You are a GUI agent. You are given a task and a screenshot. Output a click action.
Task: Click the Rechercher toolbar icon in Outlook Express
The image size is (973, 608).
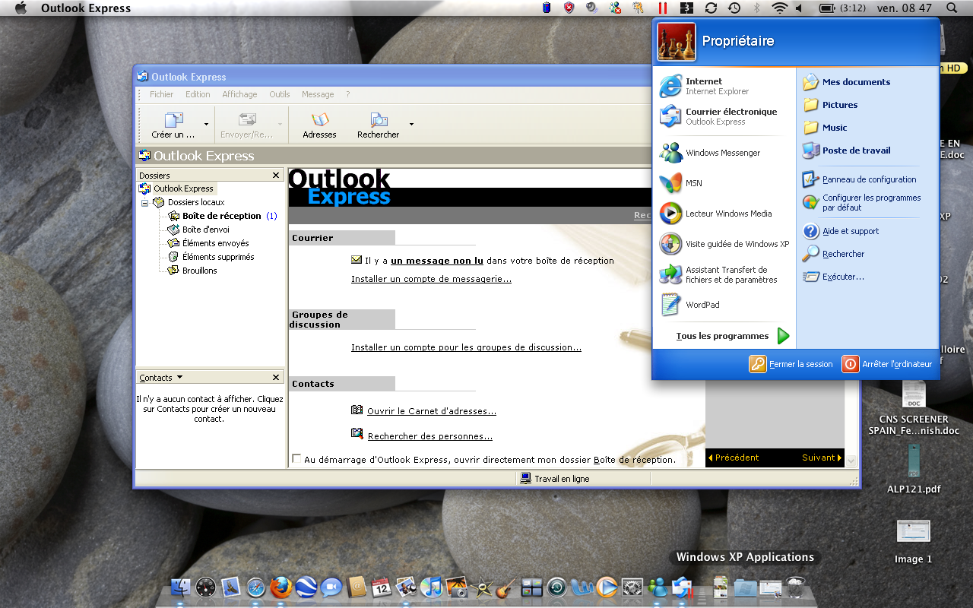click(x=378, y=125)
